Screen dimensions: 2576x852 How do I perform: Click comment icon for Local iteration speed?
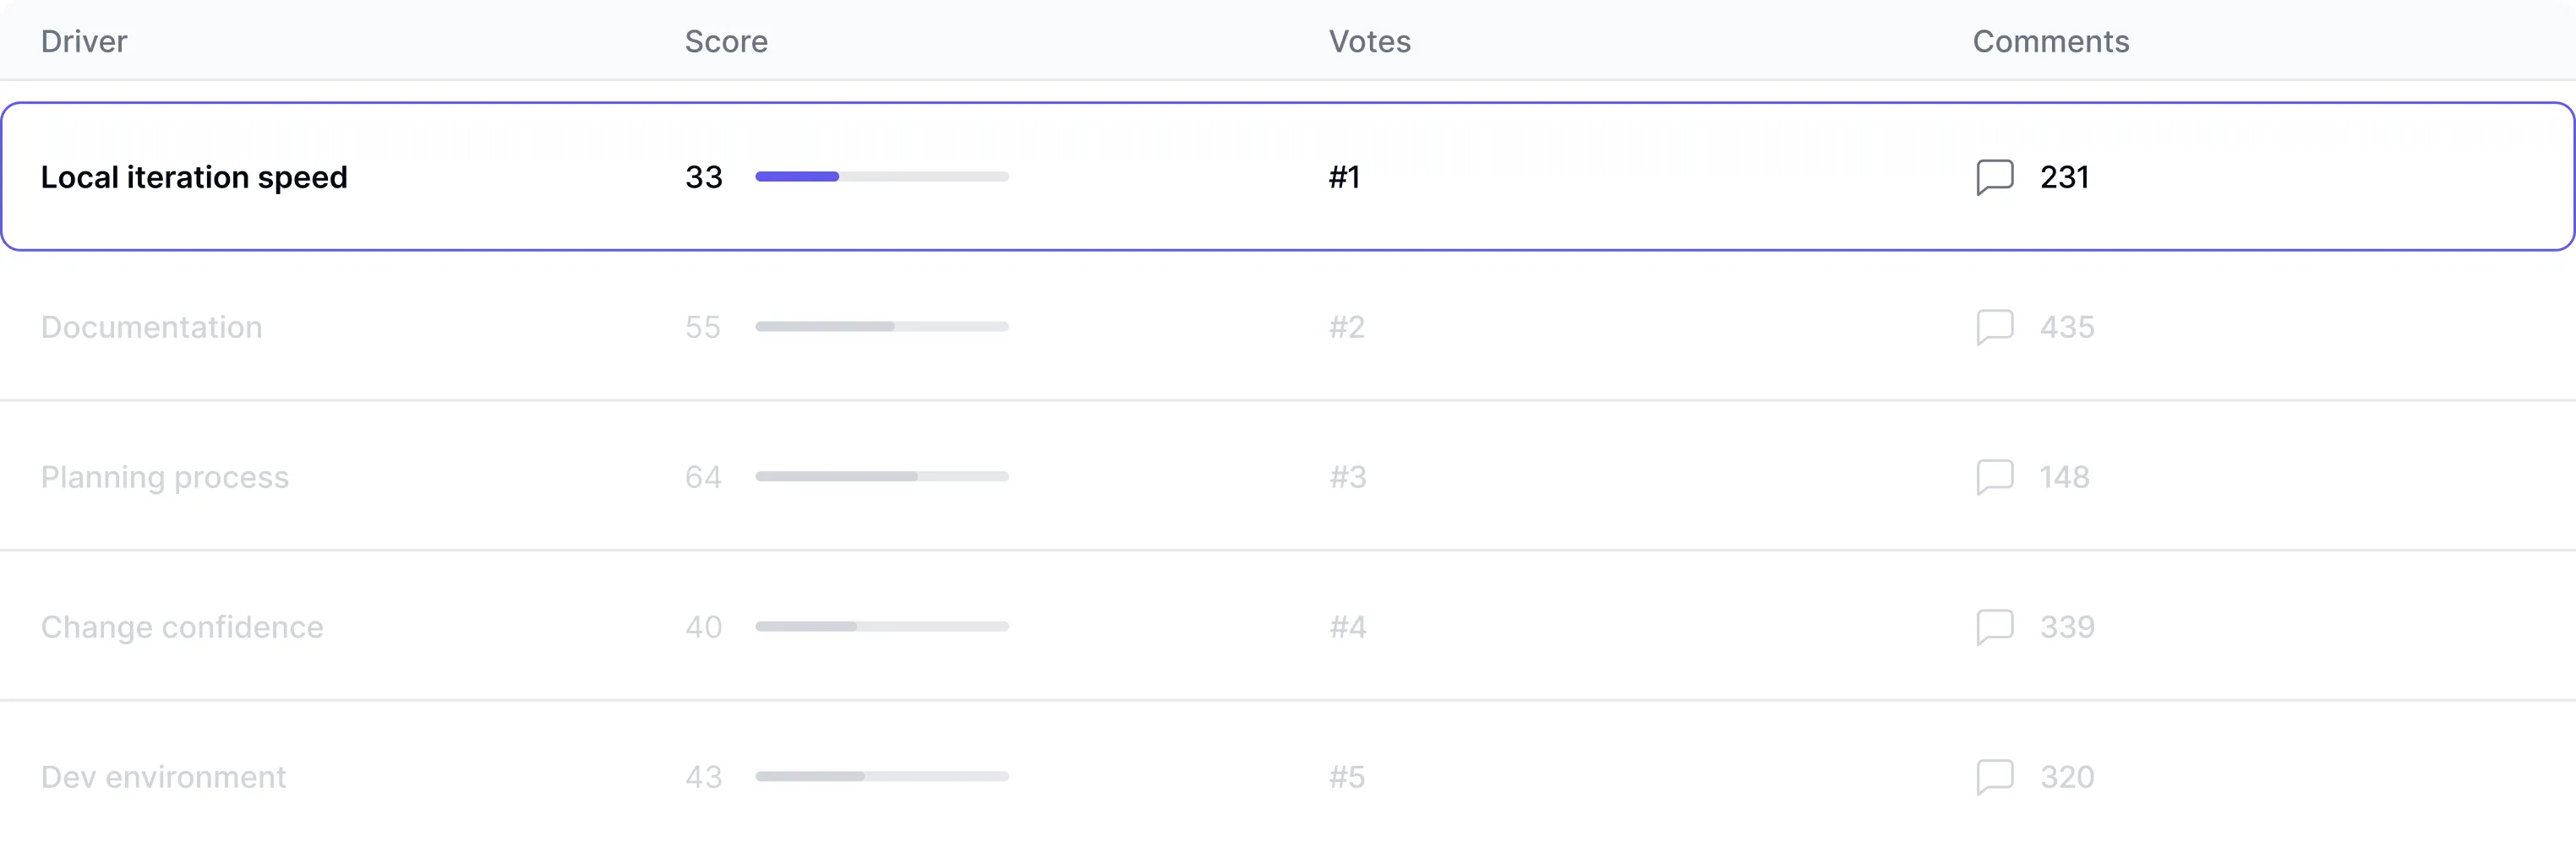pos(1994,176)
